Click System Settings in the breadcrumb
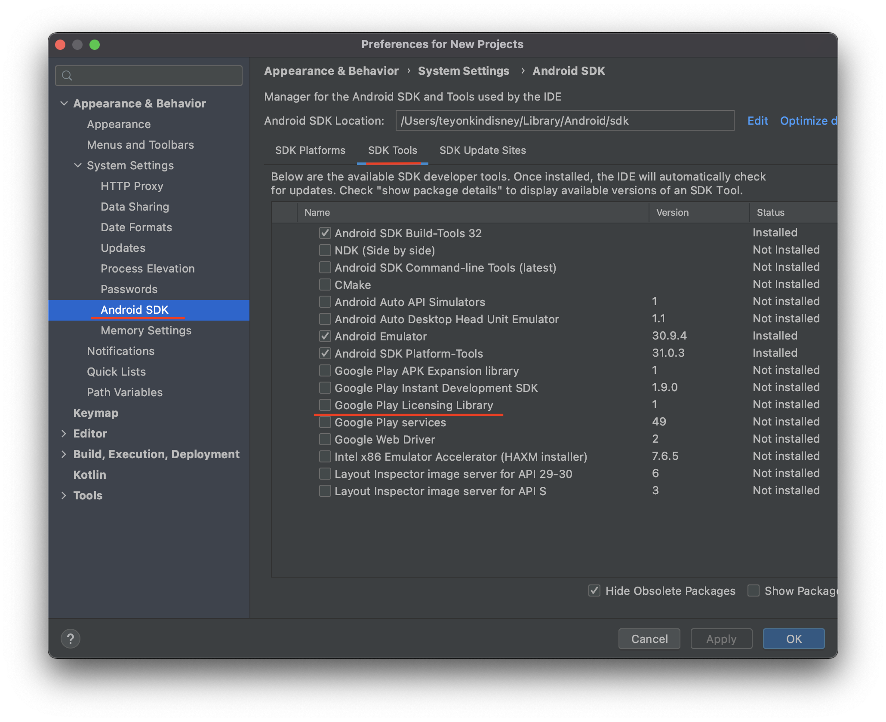886x722 pixels. click(x=463, y=71)
